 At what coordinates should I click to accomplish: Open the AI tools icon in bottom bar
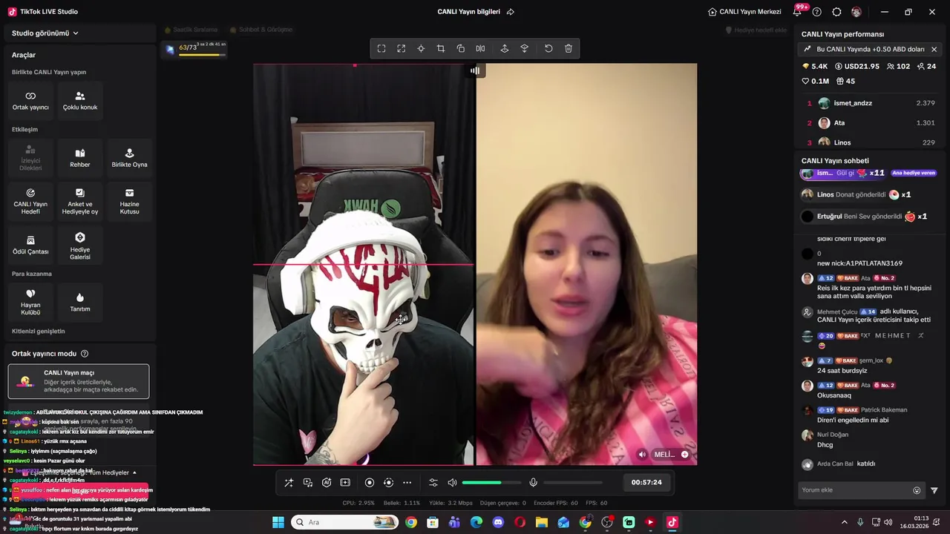coord(327,483)
